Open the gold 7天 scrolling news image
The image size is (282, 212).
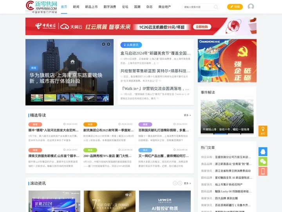(110, 201)
